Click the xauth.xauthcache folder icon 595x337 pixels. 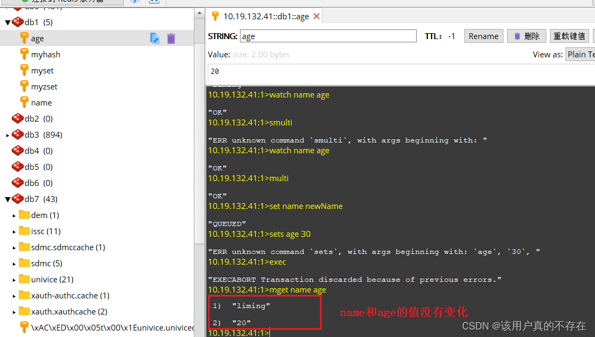[24, 311]
